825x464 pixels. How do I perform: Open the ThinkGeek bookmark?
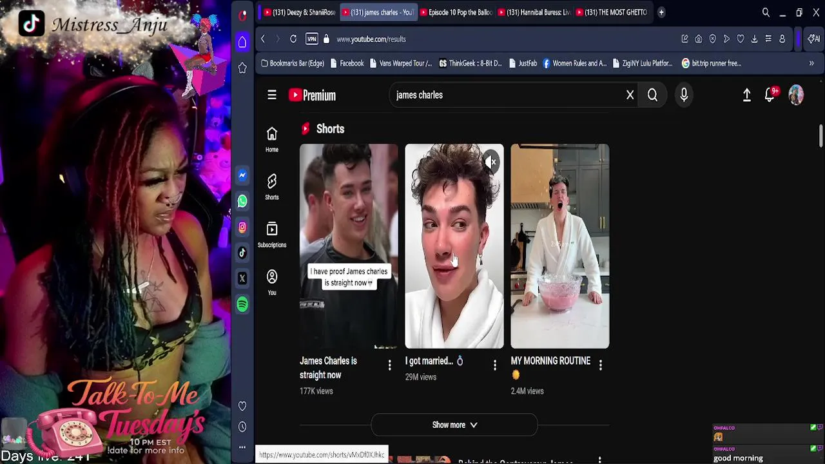pyautogui.click(x=471, y=63)
